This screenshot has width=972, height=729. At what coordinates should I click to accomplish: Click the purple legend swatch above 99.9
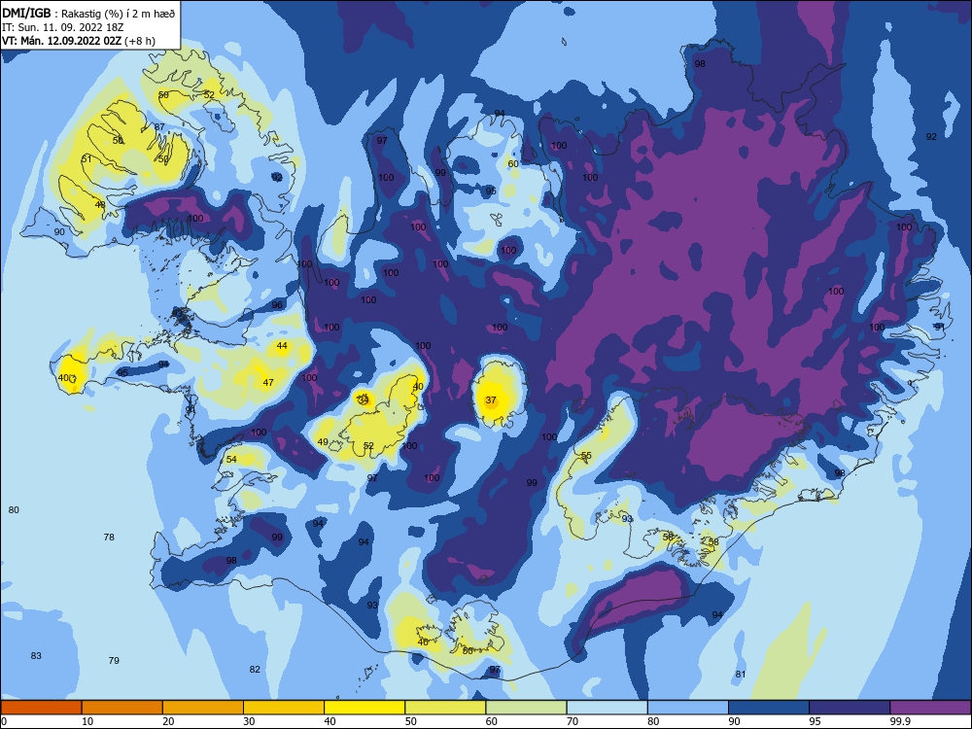coord(930,708)
